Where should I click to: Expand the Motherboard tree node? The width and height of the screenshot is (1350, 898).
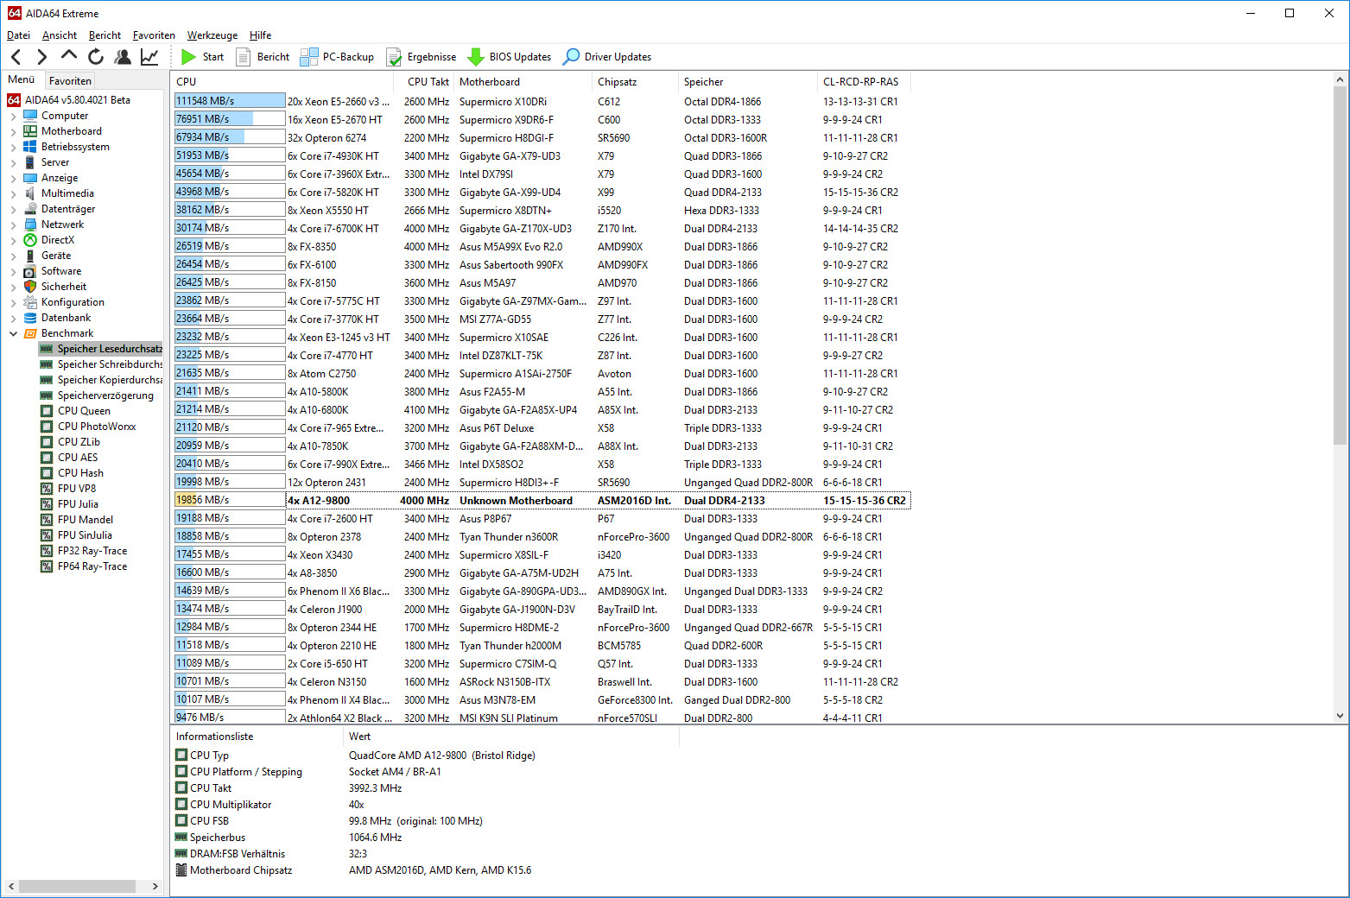click(x=13, y=131)
